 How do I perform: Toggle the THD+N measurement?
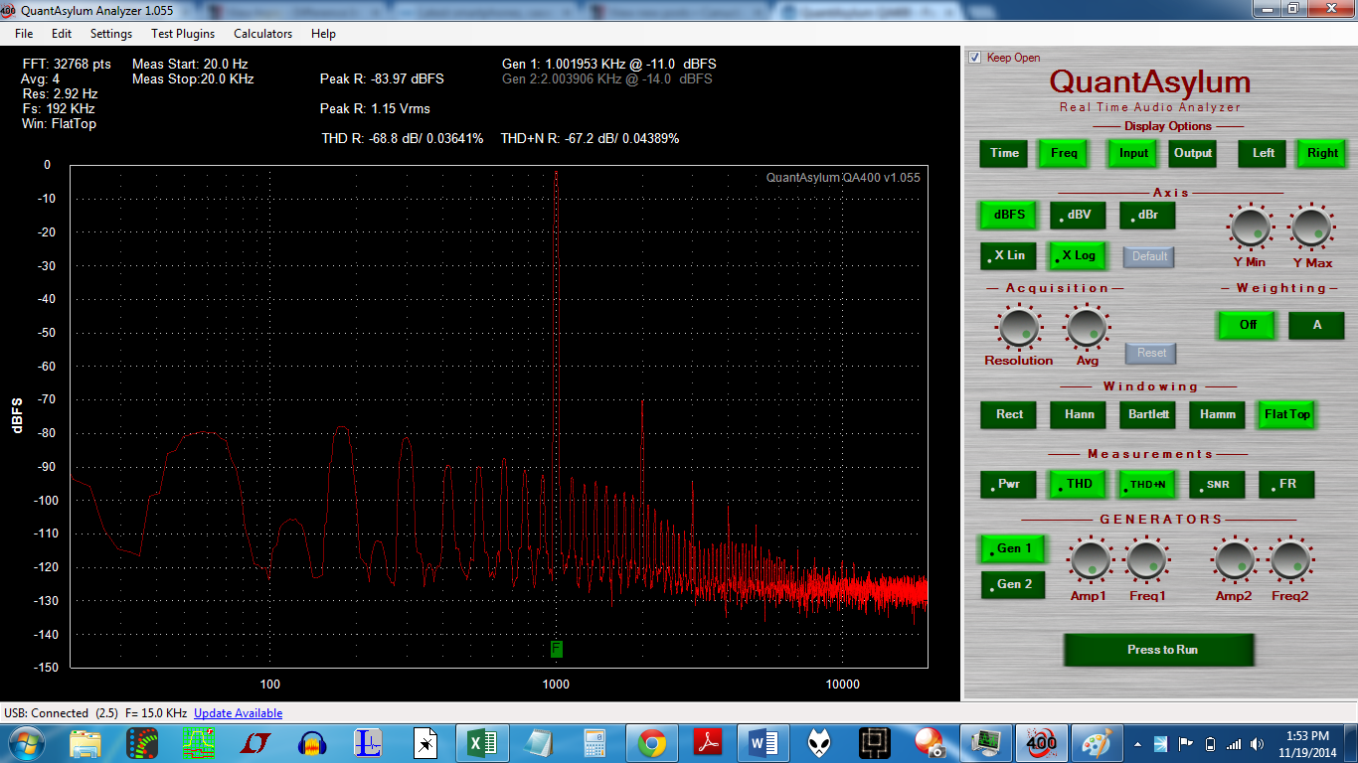[x=1147, y=484]
